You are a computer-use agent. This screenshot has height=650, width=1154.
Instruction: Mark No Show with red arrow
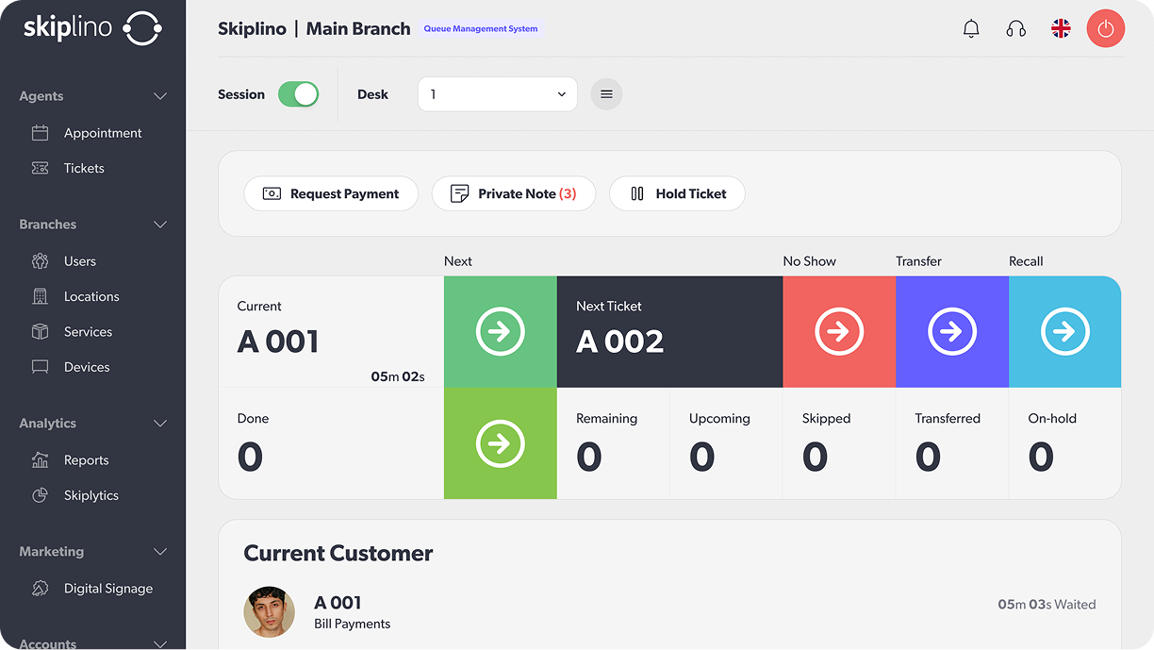(839, 332)
